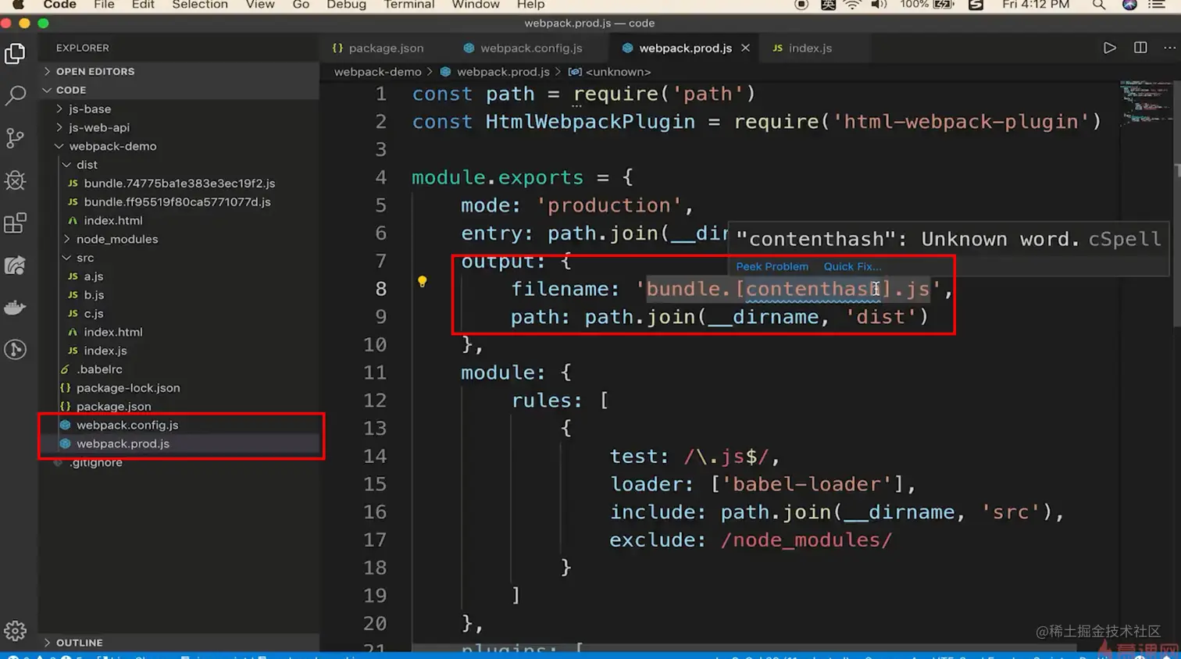The height and width of the screenshot is (659, 1181).
Task: Open the Edit menu
Action: click(143, 5)
